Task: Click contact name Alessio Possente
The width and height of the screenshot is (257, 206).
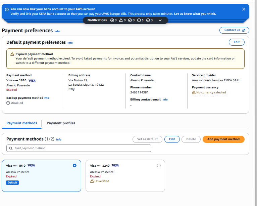Action: click(x=142, y=80)
